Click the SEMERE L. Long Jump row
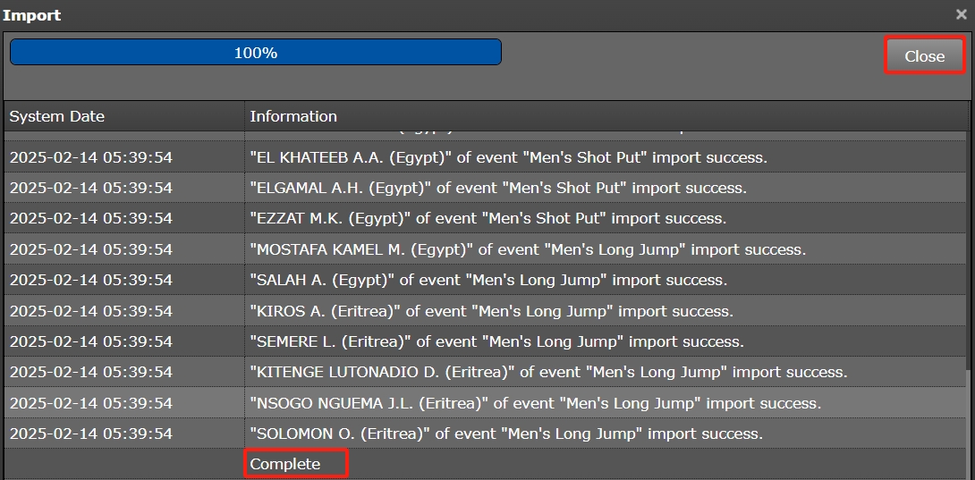The height and width of the screenshot is (480, 975). pos(496,341)
